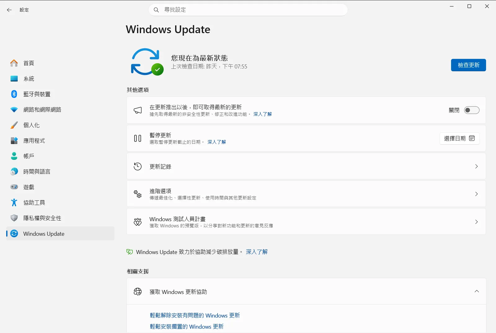Click the 尋找設定 search field
Image resolution: width=496 pixels, height=333 pixels.
248,10
